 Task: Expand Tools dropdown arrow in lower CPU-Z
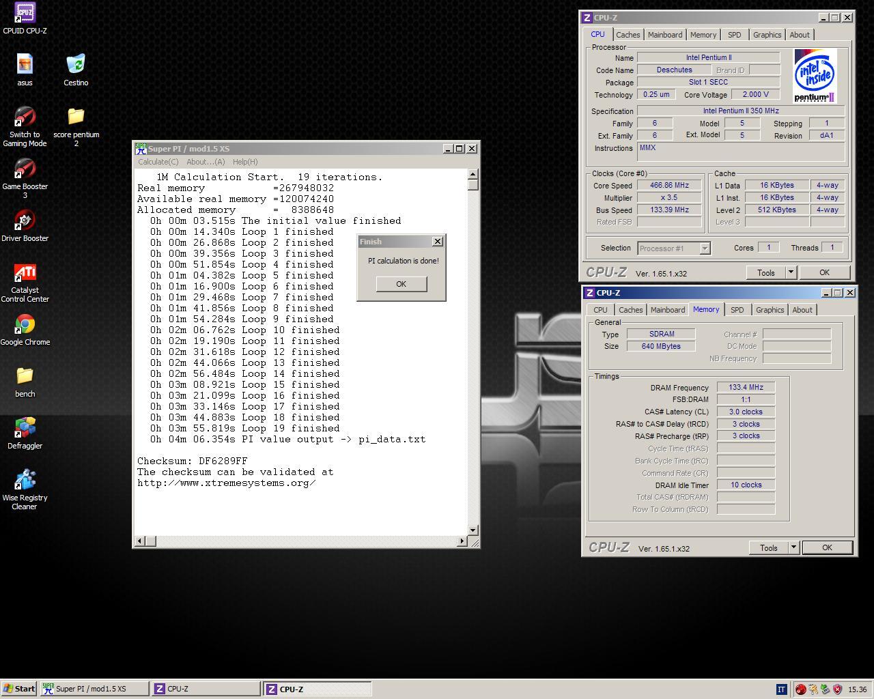coord(793,547)
